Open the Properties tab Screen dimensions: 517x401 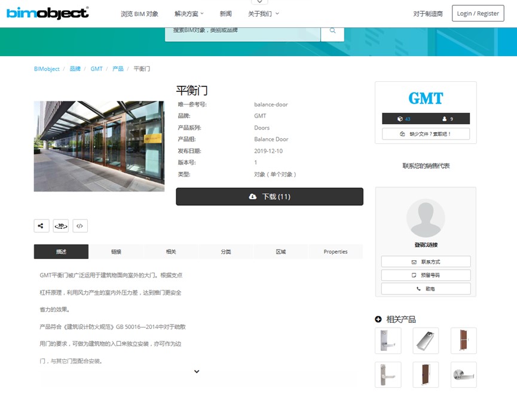(x=335, y=252)
